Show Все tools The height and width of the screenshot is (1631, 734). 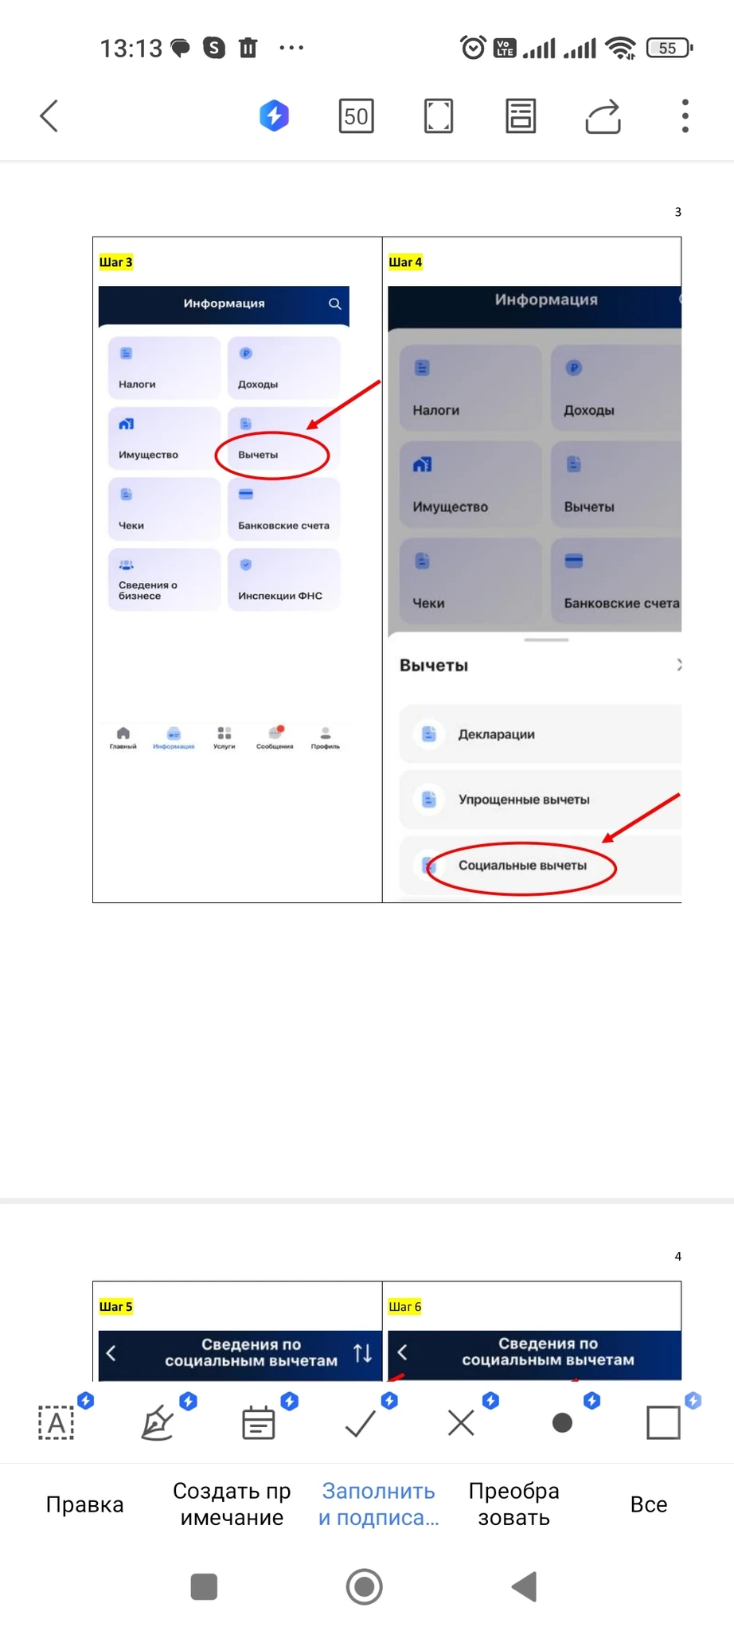click(649, 1504)
